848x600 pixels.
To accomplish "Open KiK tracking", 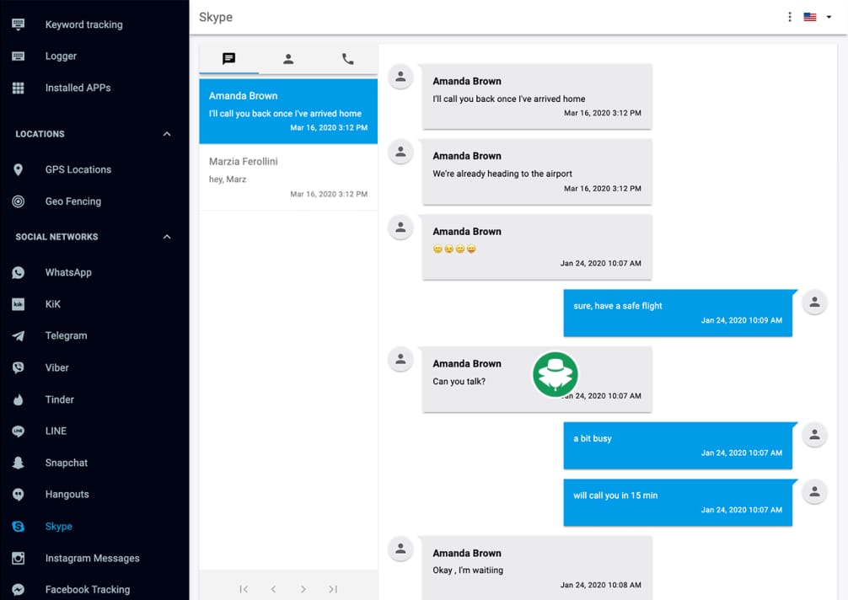I will pos(52,303).
